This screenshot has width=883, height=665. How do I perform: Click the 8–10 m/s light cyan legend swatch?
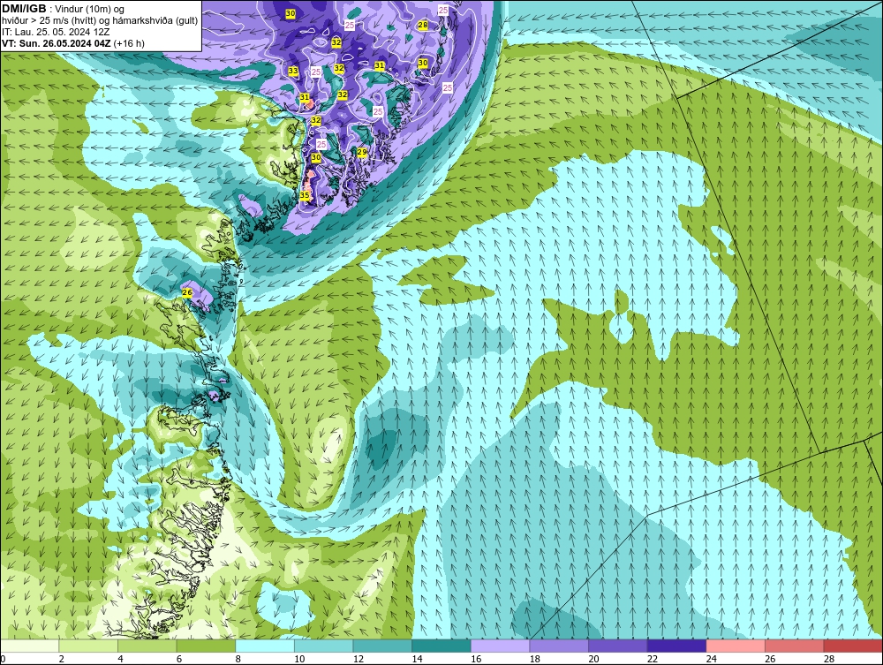click(x=265, y=646)
